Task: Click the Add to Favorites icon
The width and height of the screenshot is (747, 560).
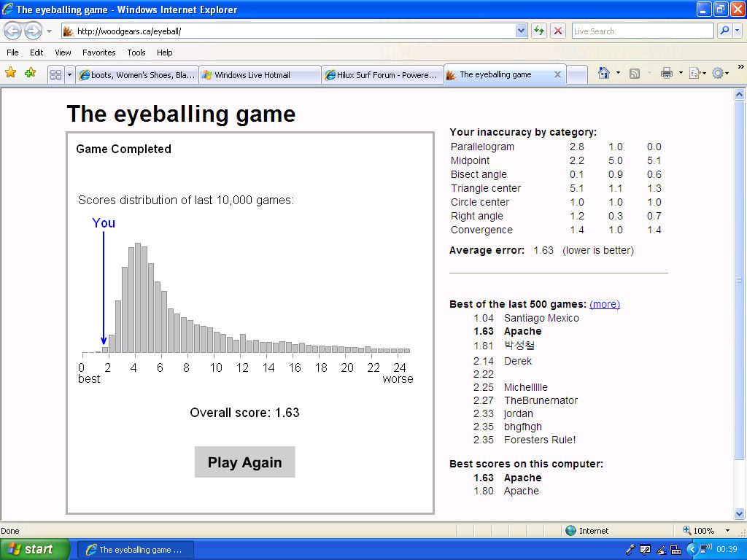Action: click(x=30, y=73)
